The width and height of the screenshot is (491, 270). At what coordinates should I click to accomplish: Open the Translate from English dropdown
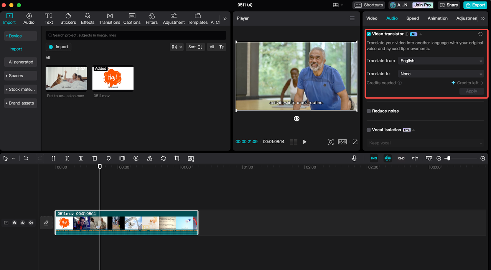pyautogui.click(x=441, y=61)
